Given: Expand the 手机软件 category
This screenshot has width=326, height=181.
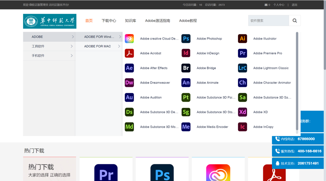Looking at the screenshot, I should [49, 56].
